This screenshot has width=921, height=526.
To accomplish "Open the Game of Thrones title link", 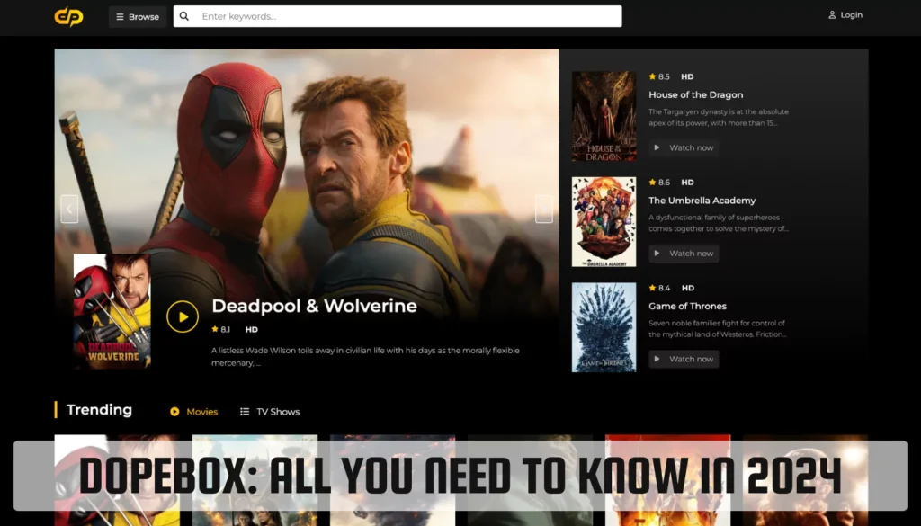I will point(687,306).
